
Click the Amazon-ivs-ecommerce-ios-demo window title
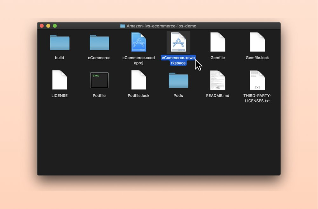pos(161,26)
